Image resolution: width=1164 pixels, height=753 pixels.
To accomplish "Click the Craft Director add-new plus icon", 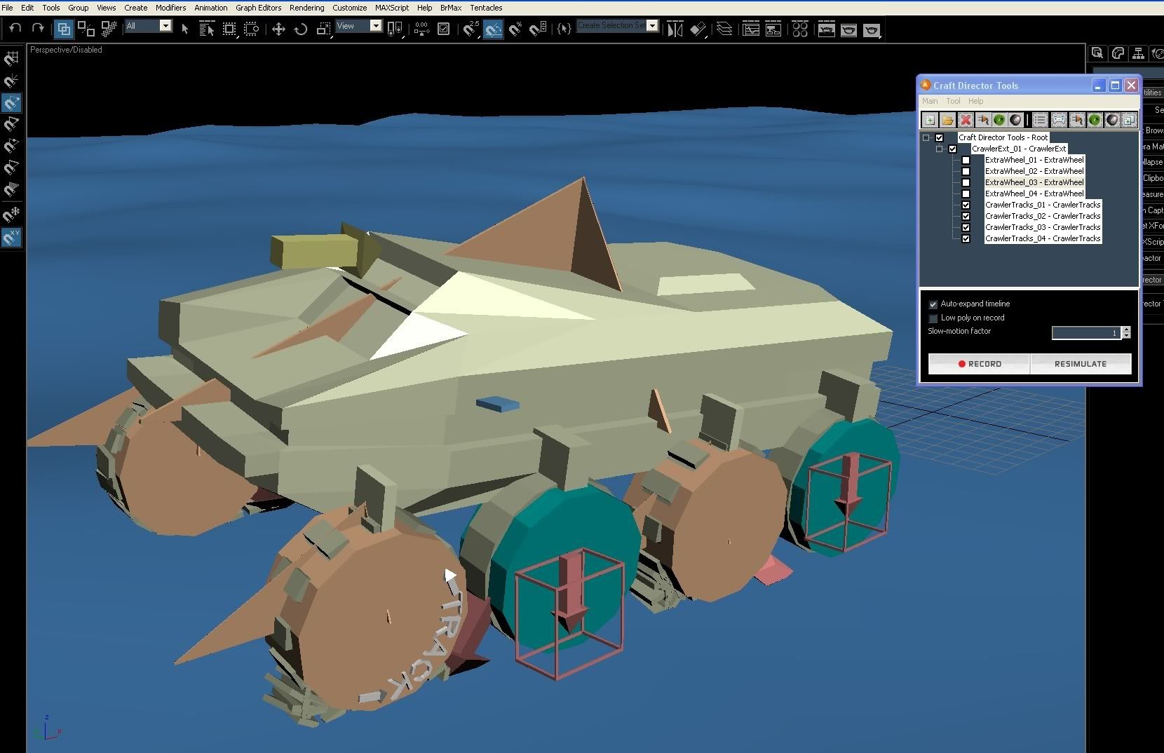I will point(930,120).
